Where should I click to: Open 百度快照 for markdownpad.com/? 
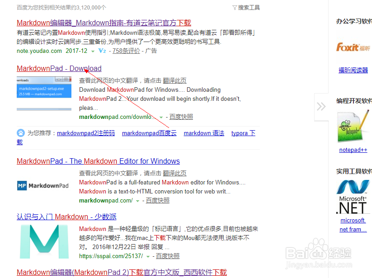click(x=158, y=201)
